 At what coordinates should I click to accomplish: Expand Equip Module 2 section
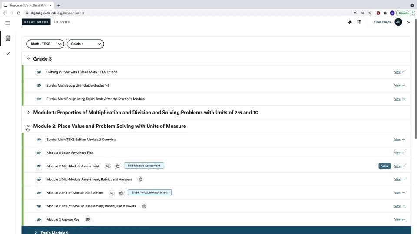pyautogui.click(x=36, y=232)
